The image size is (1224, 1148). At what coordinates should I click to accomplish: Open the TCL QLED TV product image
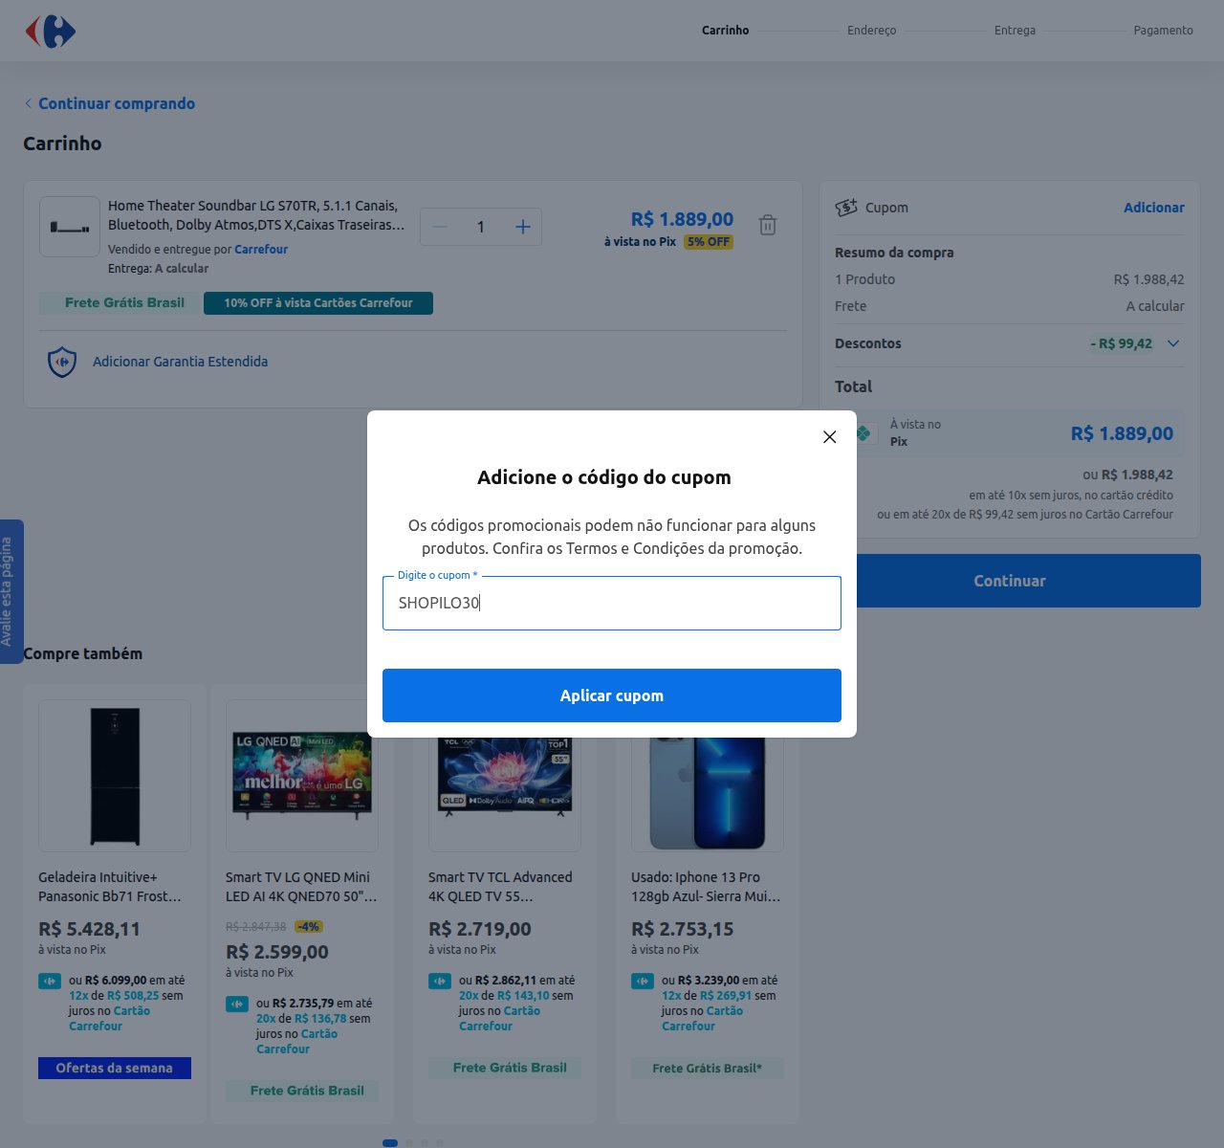[505, 793]
